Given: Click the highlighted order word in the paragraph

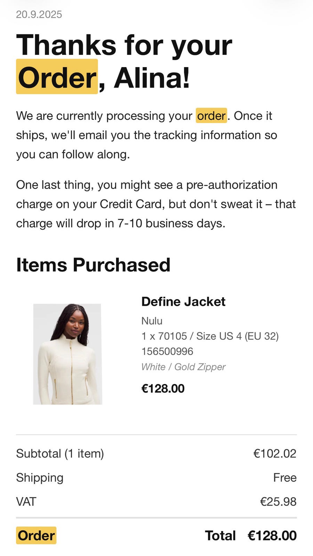Looking at the screenshot, I should (x=211, y=116).
